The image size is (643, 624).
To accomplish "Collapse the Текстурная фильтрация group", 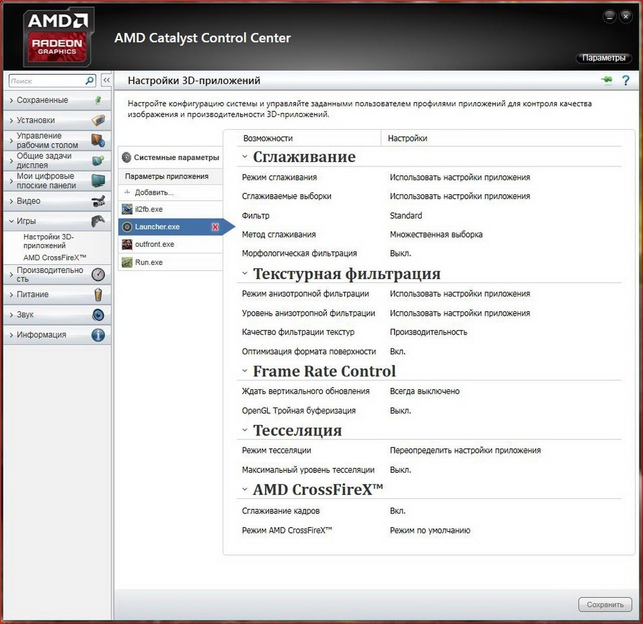I will click(245, 274).
